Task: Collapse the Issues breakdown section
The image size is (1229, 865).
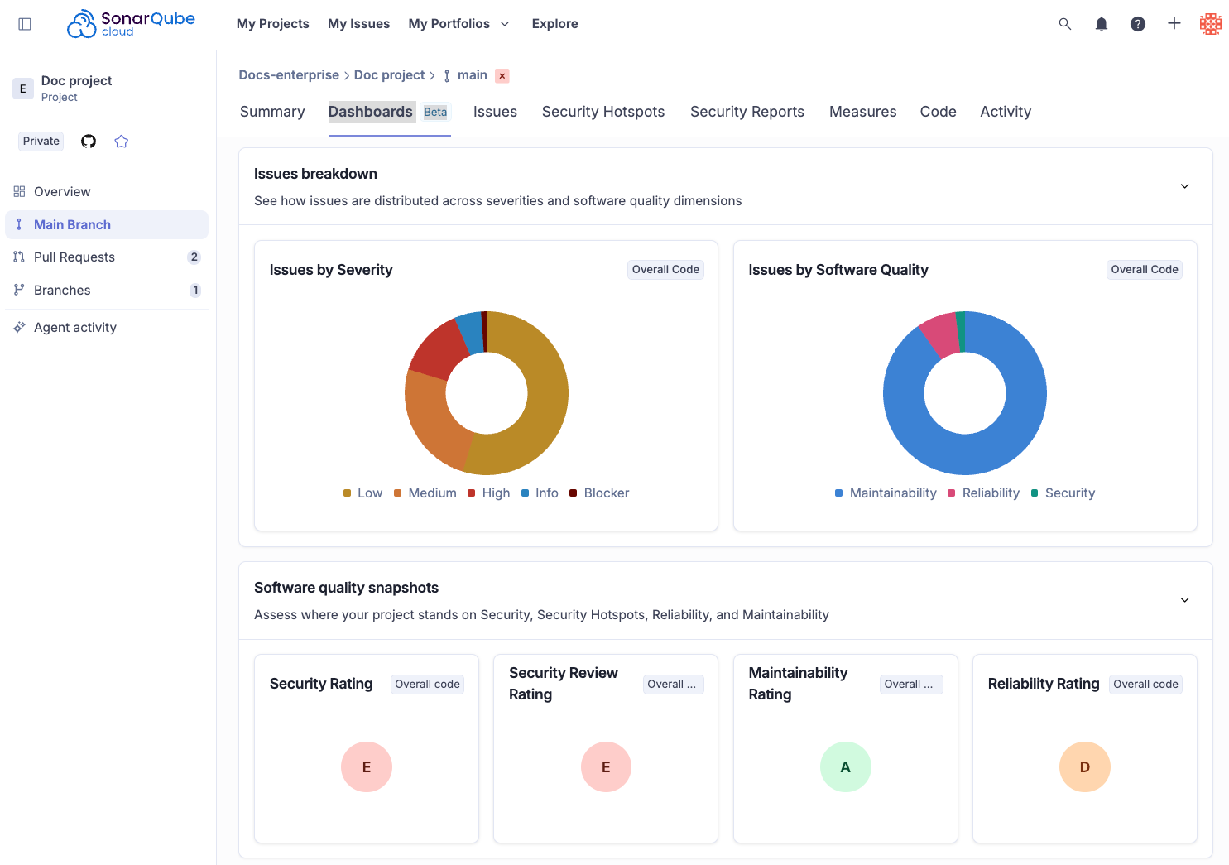Action: pos(1184,186)
